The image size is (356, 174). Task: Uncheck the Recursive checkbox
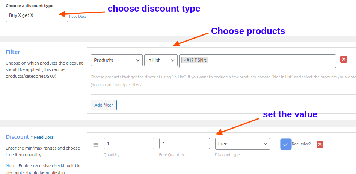tap(286, 144)
